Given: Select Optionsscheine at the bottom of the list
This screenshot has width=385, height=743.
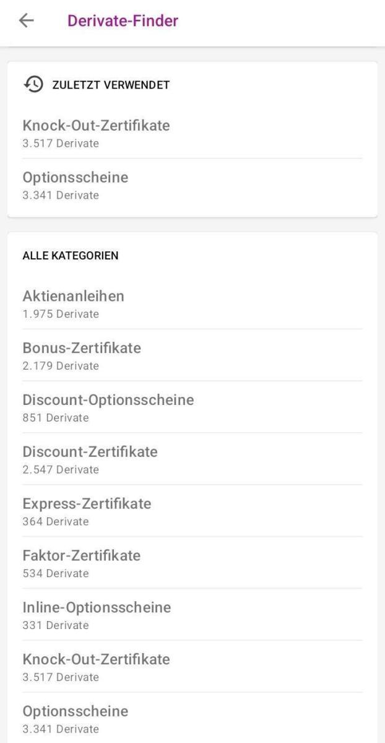Looking at the screenshot, I should [75, 711].
